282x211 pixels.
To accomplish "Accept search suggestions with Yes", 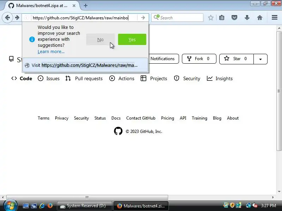I will (x=132, y=39).
